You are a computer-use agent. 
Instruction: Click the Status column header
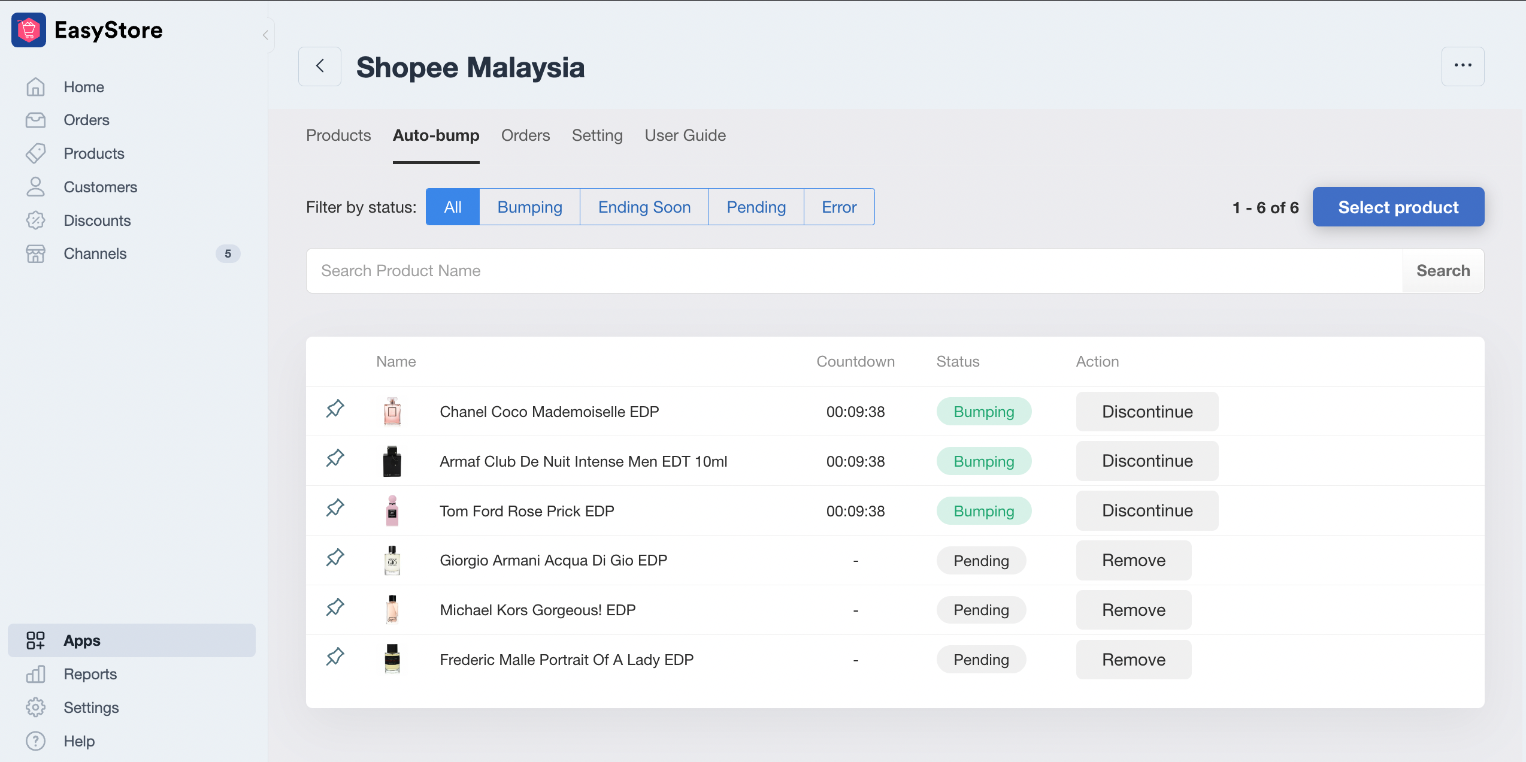point(958,361)
